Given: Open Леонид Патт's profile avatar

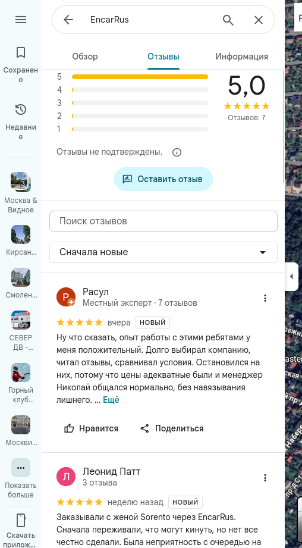Looking at the screenshot, I should click(x=66, y=477).
